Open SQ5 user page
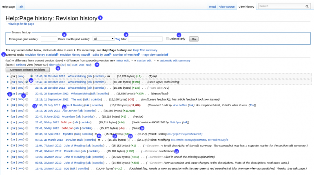 click(66, 168)
